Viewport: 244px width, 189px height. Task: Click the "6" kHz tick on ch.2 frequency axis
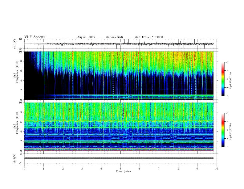pos(22,122)
